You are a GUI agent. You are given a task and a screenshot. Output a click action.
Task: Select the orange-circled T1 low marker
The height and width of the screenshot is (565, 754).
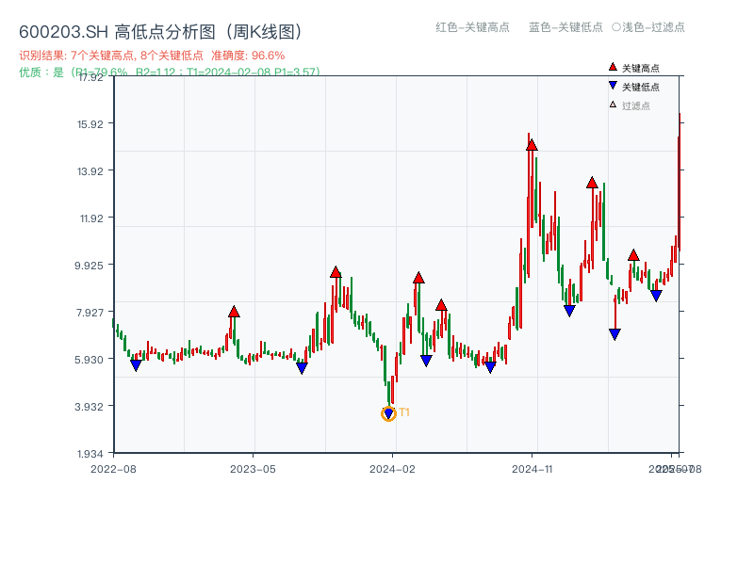[x=388, y=413]
